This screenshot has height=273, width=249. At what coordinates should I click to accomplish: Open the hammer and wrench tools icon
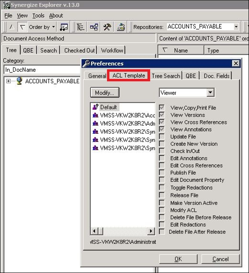(x=107, y=27)
